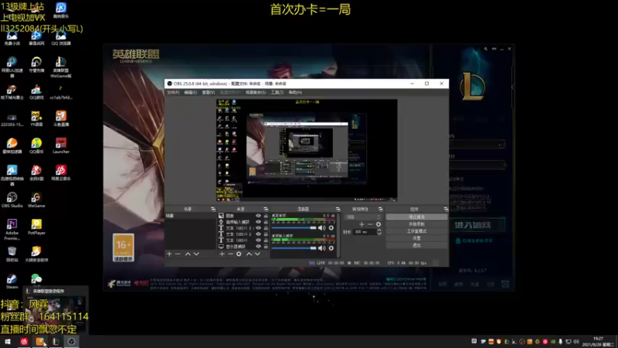
Task: Pop out the Scene Transitions dock panel
Action: pyautogui.click(x=380, y=209)
